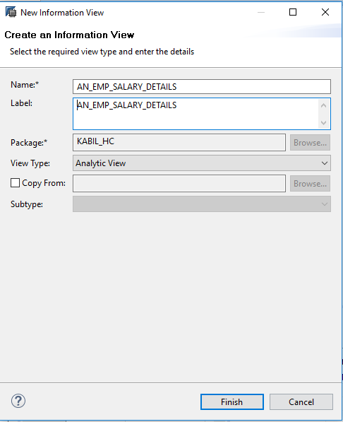Click the 'Subtype:' label

(x=27, y=204)
